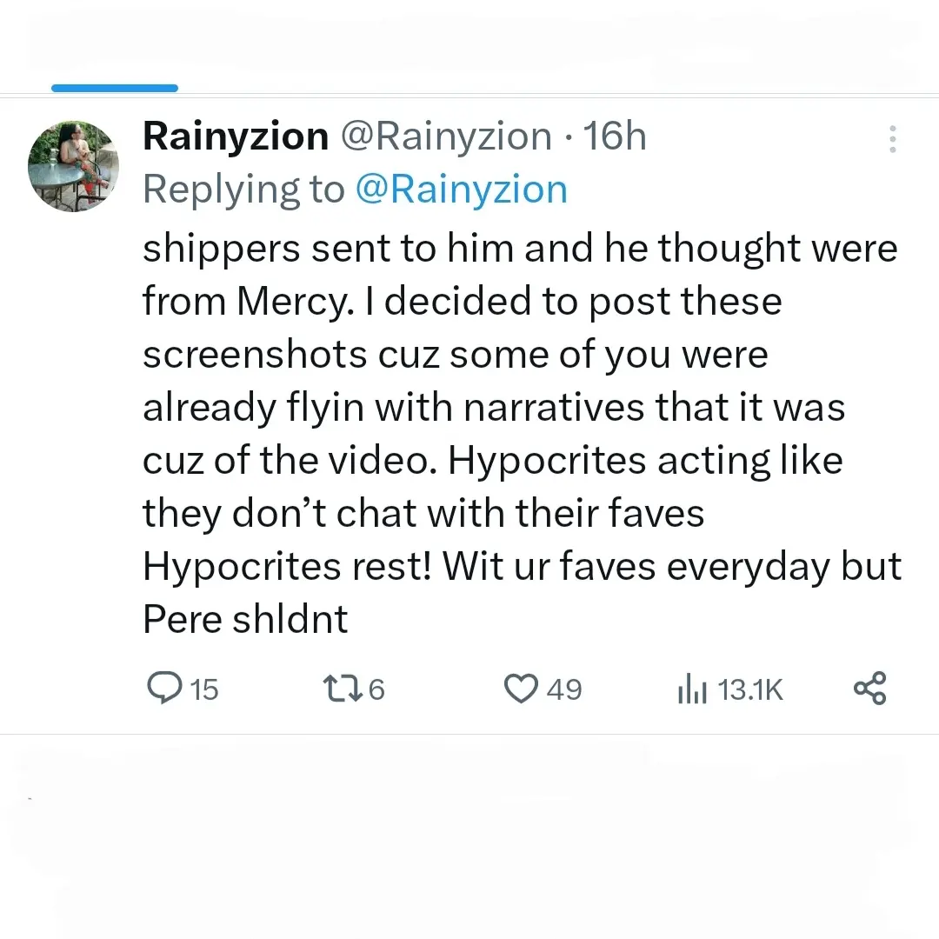
Task: Click blue @Rainyzion mention after Replying to
Action: (462, 190)
